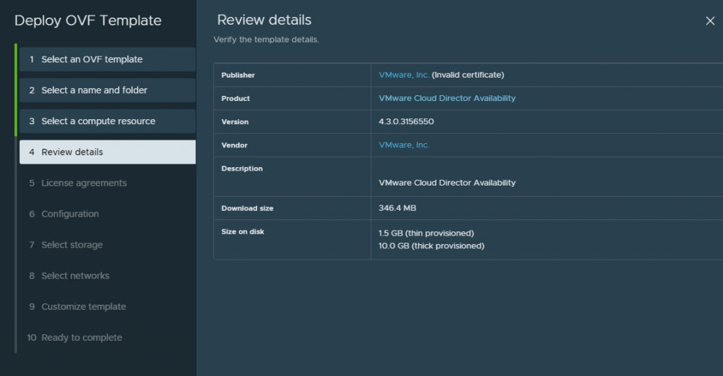The width and height of the screenshot is (723, 376).
Task: Click step 10 Ready to complete
Action: pyautogui.click(x=107, y=337)
